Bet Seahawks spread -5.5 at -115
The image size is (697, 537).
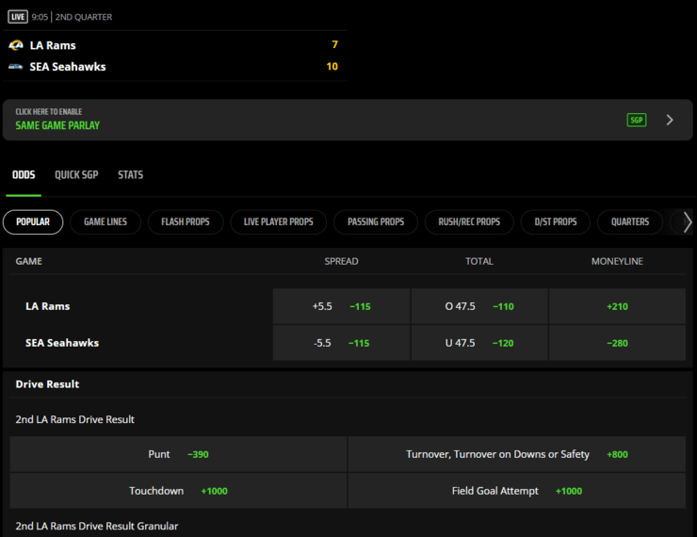pyautogui.click(x=341, y=343)
